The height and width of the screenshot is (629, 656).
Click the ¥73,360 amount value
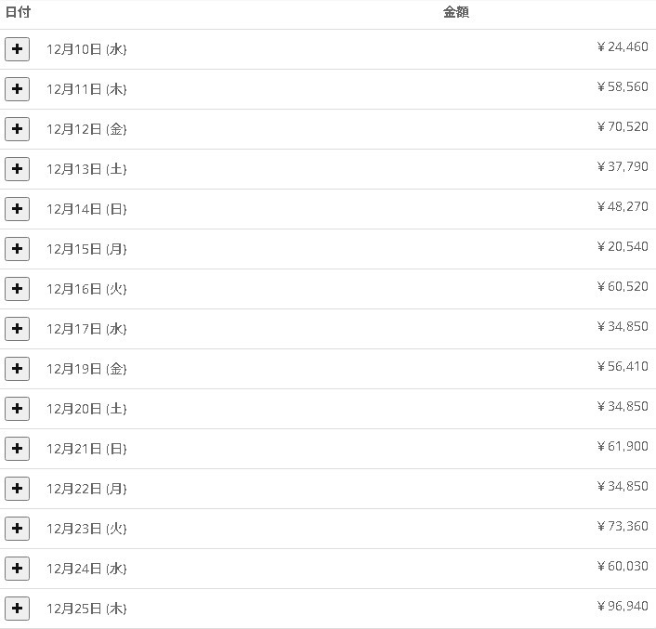tap(623, 527)
